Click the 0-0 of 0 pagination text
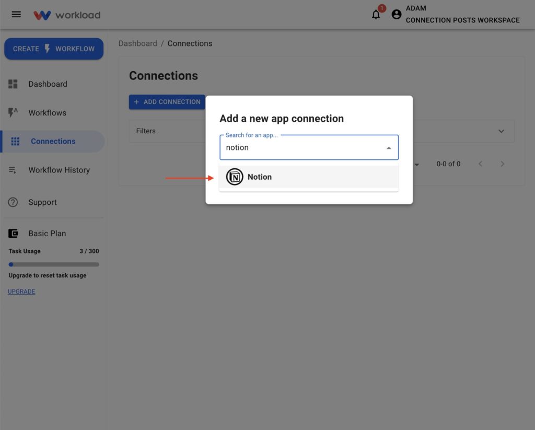 click(x=448, y=164)
